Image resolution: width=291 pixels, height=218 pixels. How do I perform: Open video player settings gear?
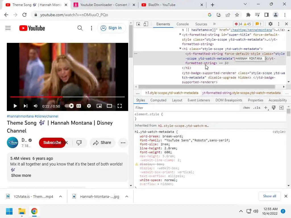[x=89, y=106]
